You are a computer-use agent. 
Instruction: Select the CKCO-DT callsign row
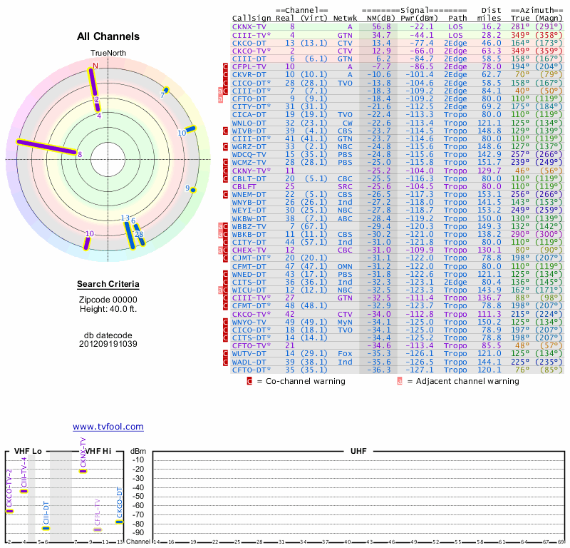[x=249, y=43]
